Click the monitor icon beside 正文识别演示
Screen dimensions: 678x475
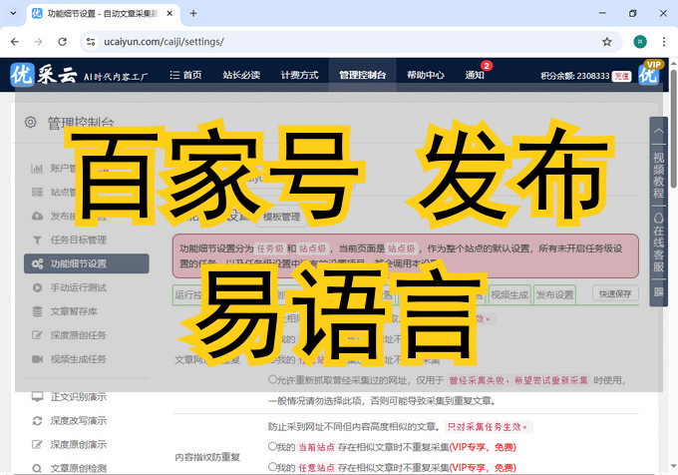[x=37, y=396]
